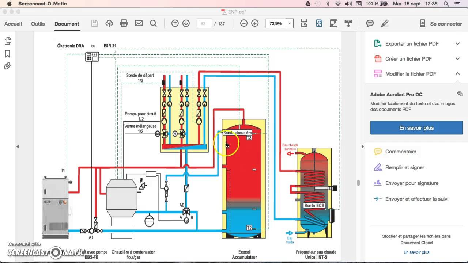The width and height of the screenshot is (468, 263).
Task: Click the Sonde de départ 1/2 label
Action: 140,78
